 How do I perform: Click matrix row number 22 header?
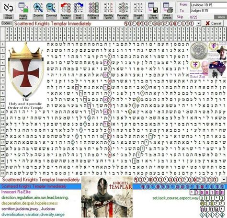(2, 173)
